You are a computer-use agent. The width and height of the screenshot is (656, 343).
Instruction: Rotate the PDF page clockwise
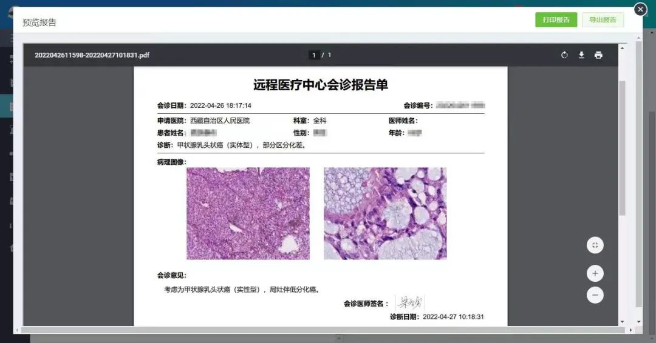(x=564, y=55)
